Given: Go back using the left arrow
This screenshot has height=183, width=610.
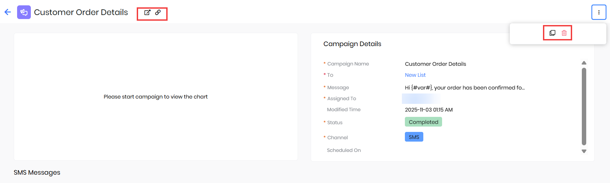Looking at the screenshot, I should (x=8, y=12).
